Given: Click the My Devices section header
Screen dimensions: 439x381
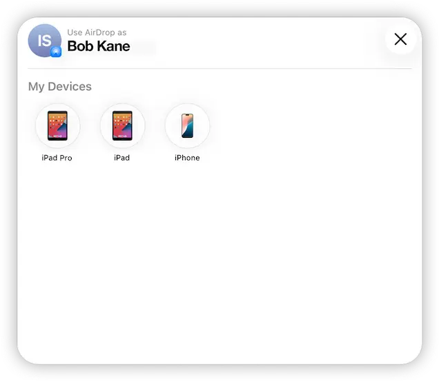Looking at the screenshot, I should coord(59,87).
